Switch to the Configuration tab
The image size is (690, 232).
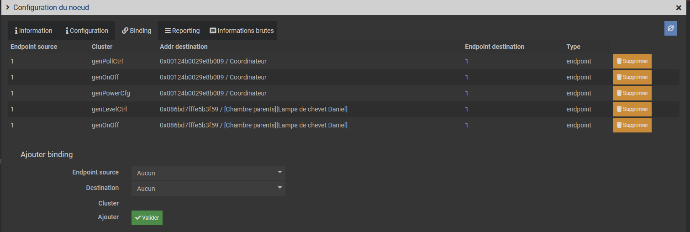click(87, 31)
